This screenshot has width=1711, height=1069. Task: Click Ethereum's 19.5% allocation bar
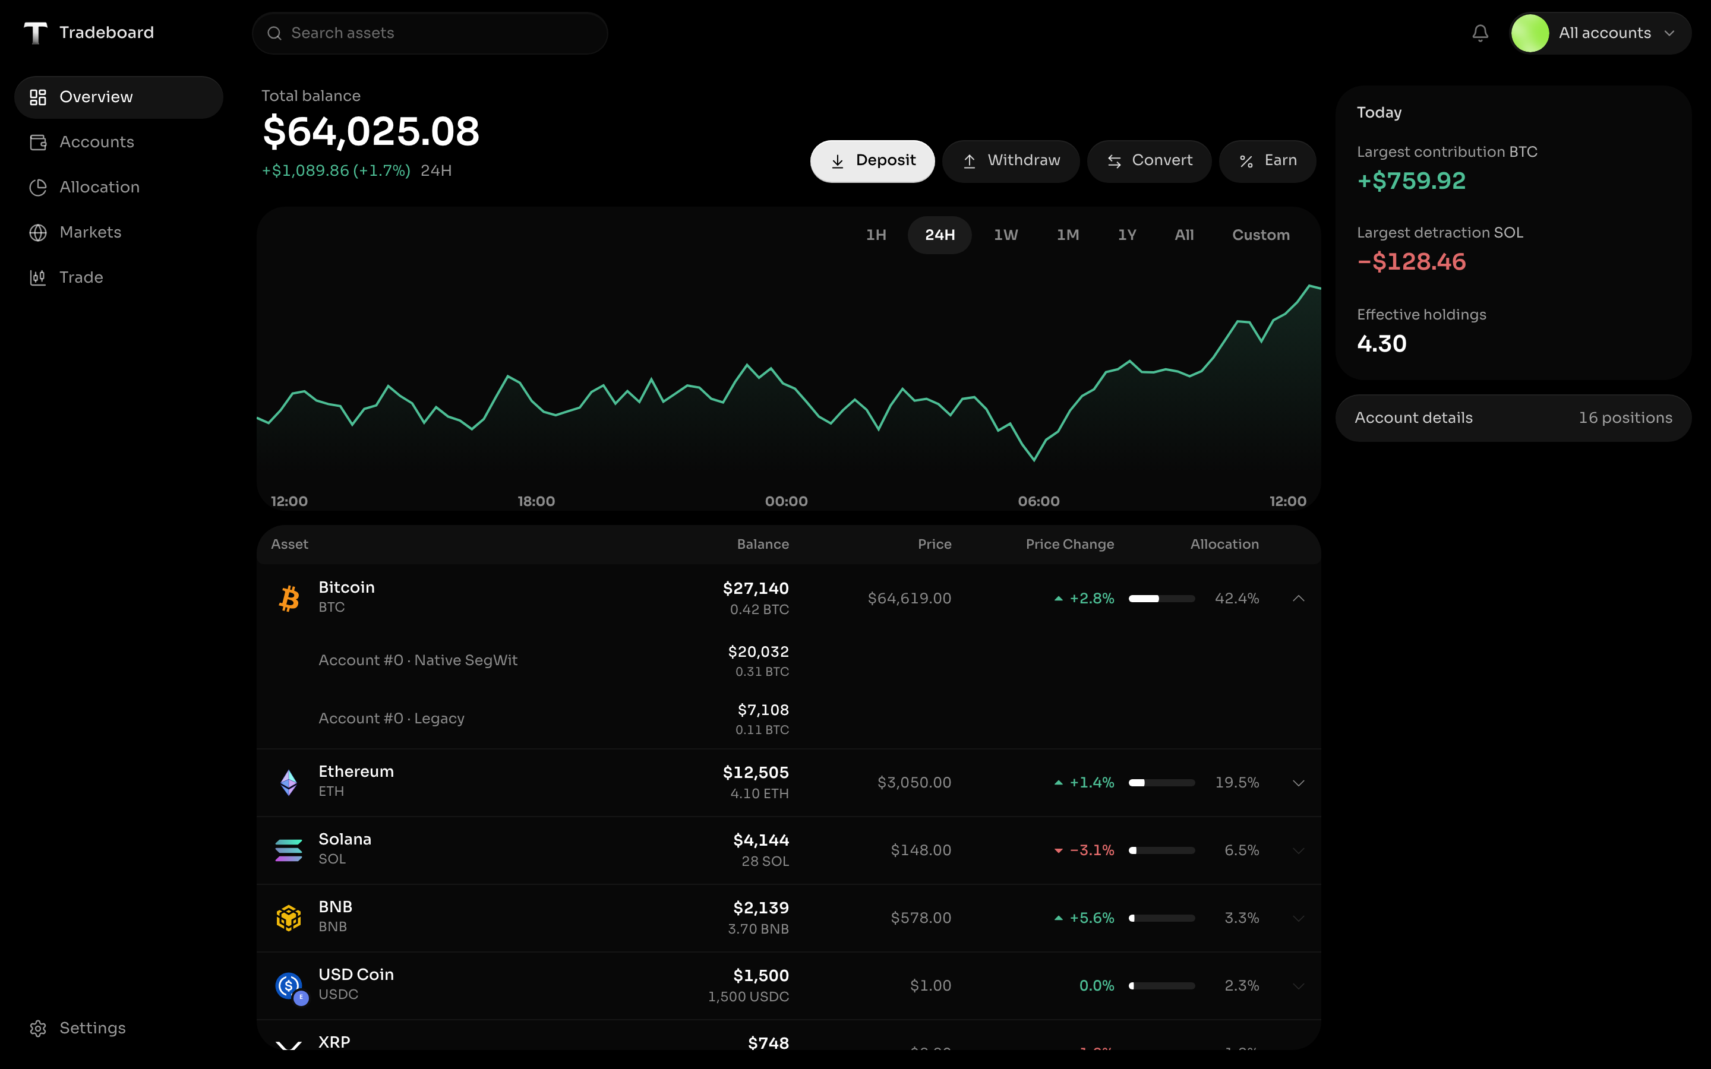(x=1161, y=783)
